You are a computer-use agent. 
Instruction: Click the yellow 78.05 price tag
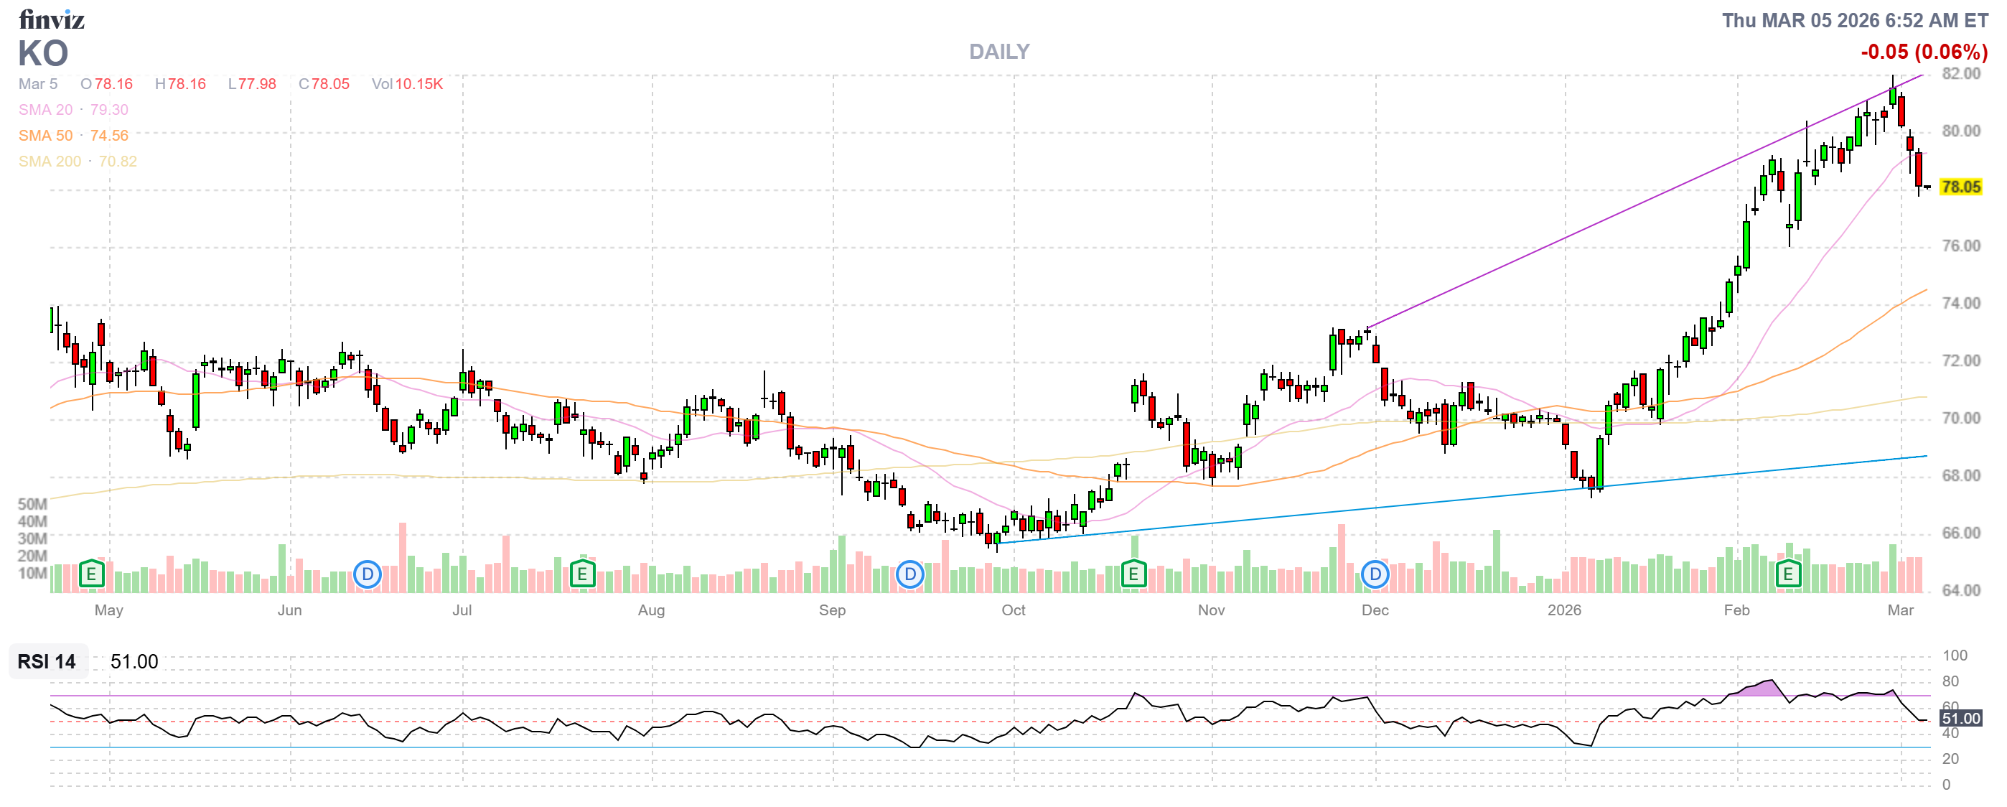tap(1960, 187)
